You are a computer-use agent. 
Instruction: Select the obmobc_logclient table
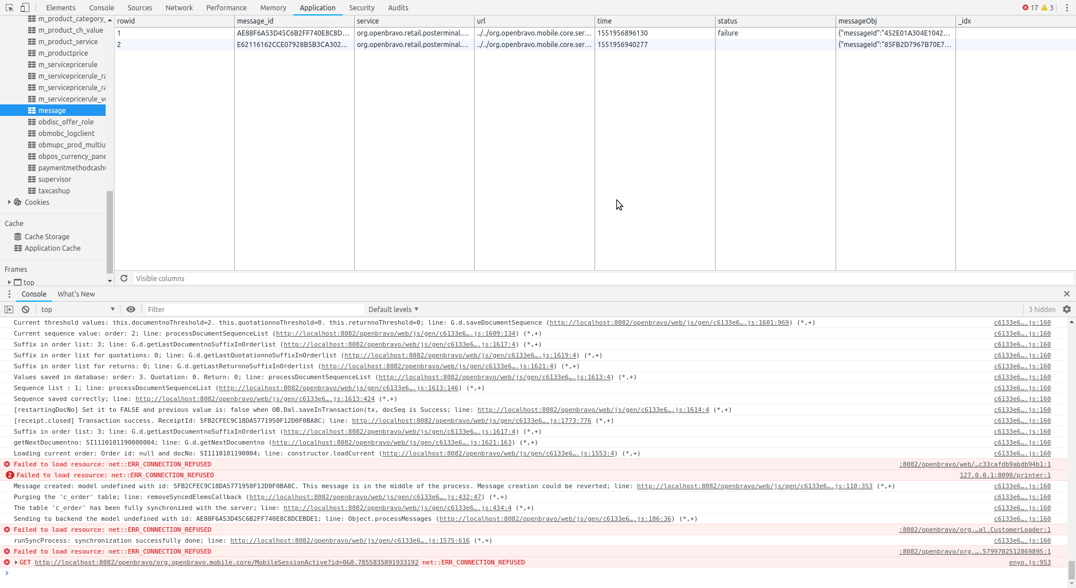[66, 133]
